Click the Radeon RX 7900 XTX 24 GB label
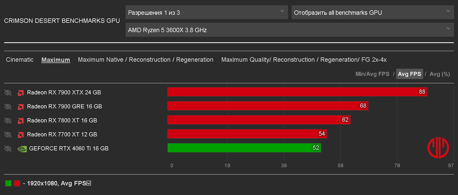Image resolution: width=458 pixels, height=195 pixels. pos(64,93)
